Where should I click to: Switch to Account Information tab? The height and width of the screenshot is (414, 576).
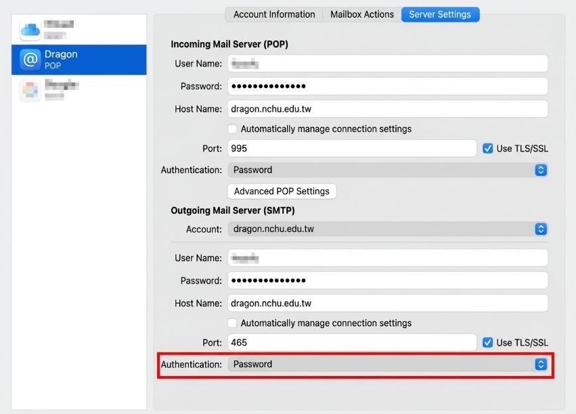pyautogui.click(x=274, y=14)
